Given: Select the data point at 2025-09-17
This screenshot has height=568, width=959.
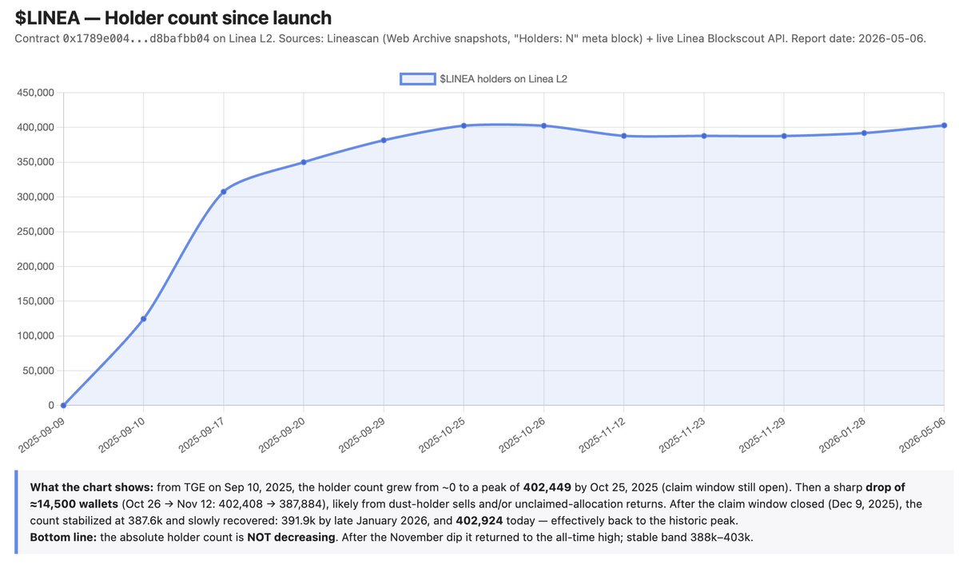Looking at the screenshot, I should tap(224, 191).
